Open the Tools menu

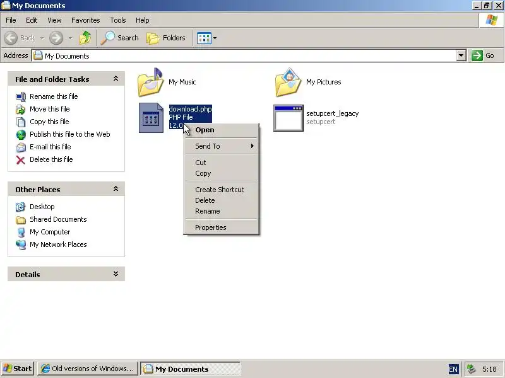[118, 20]
